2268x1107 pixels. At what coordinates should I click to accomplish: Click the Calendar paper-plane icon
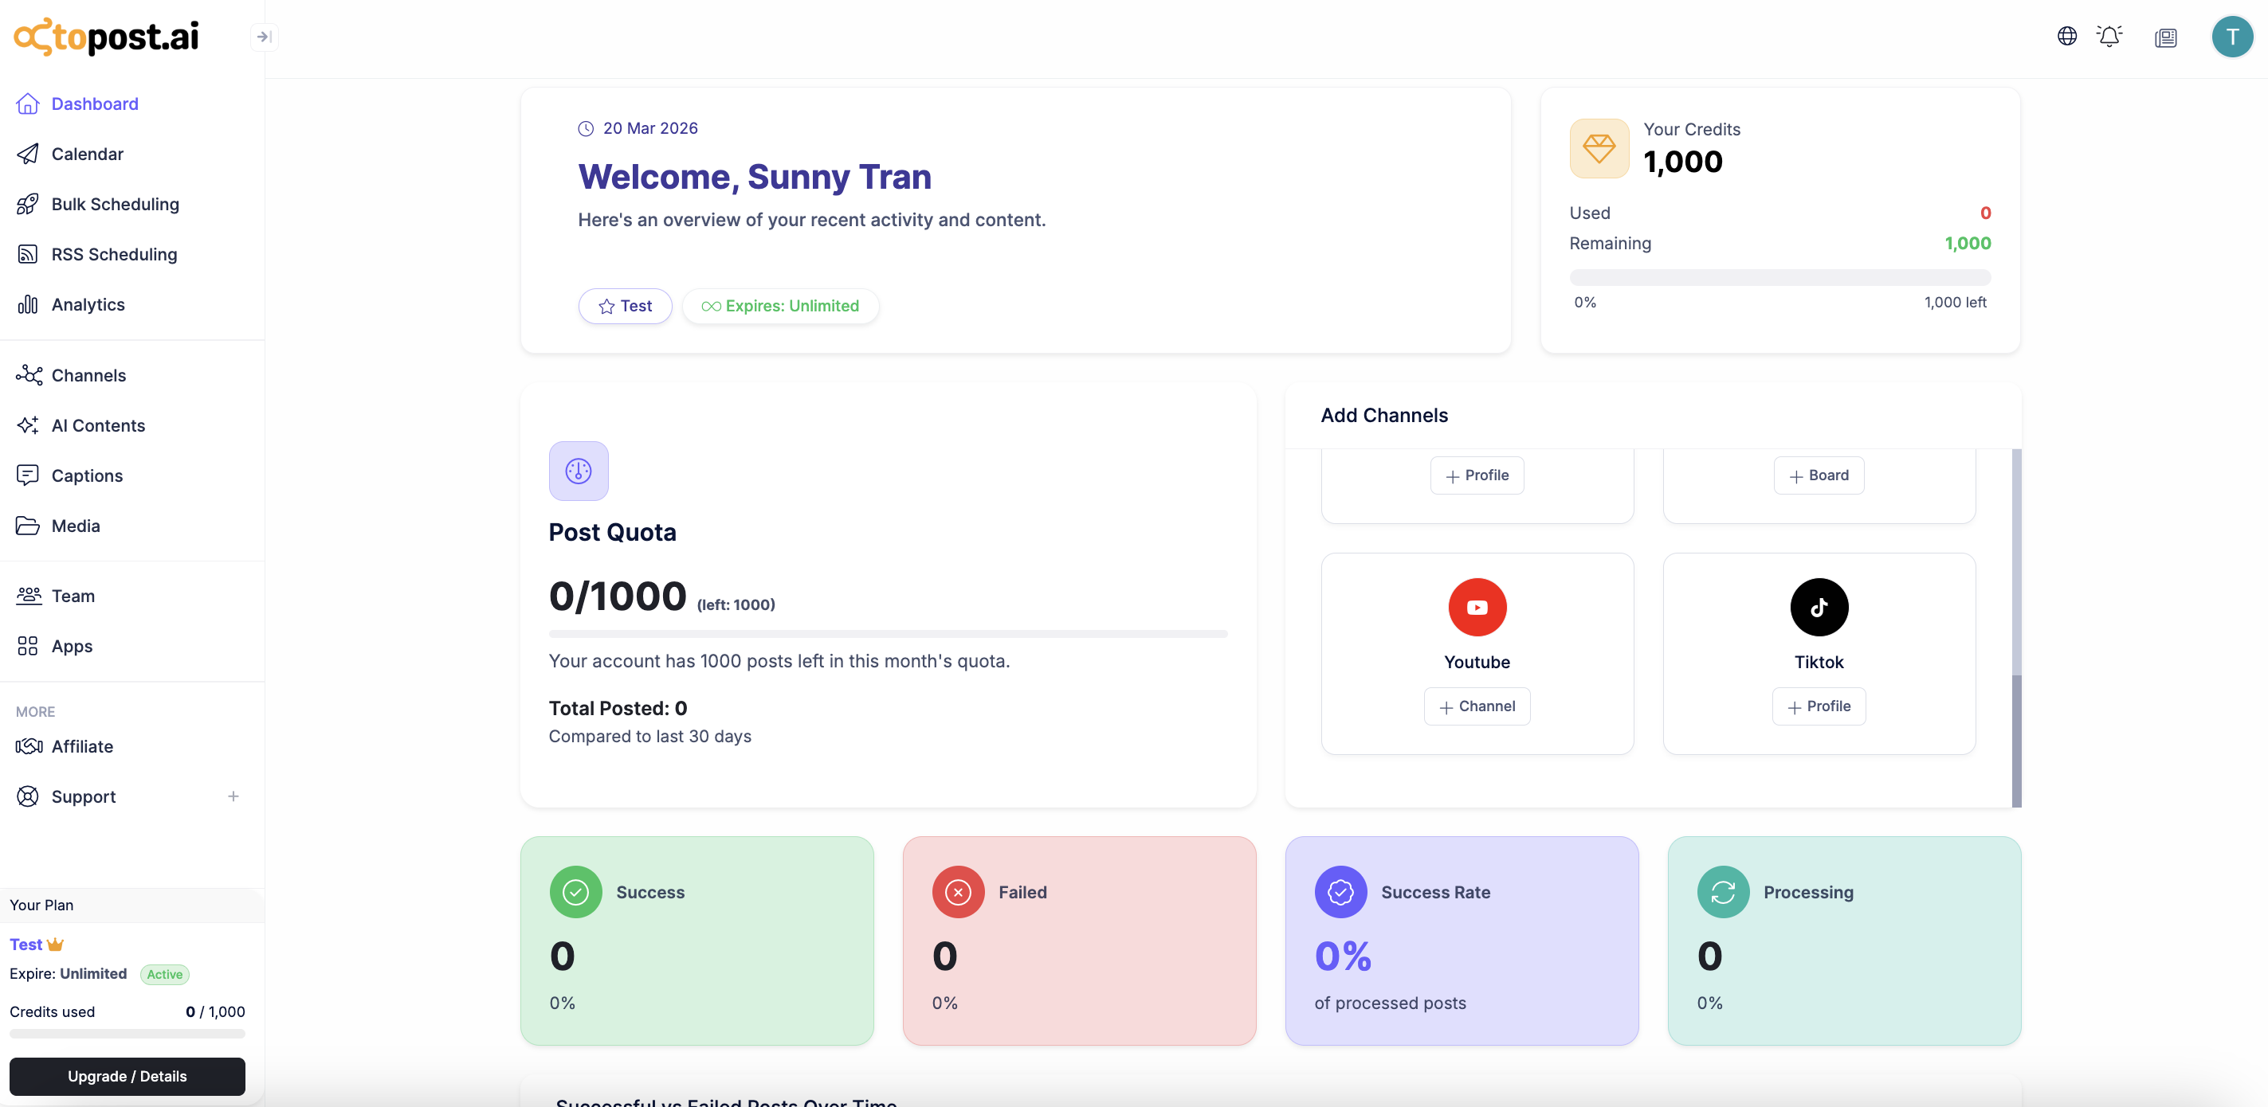27,154
